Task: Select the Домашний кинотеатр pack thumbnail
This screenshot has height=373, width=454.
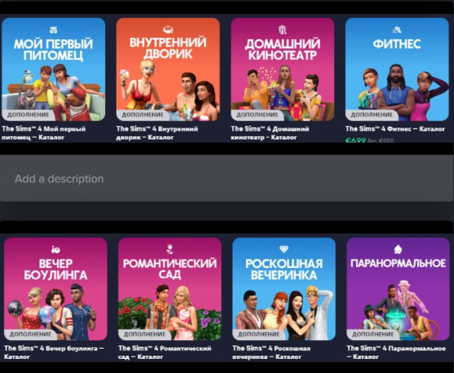Action: pos(282,70)
